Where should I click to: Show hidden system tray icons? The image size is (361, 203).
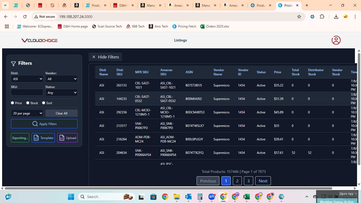[307, 197]
